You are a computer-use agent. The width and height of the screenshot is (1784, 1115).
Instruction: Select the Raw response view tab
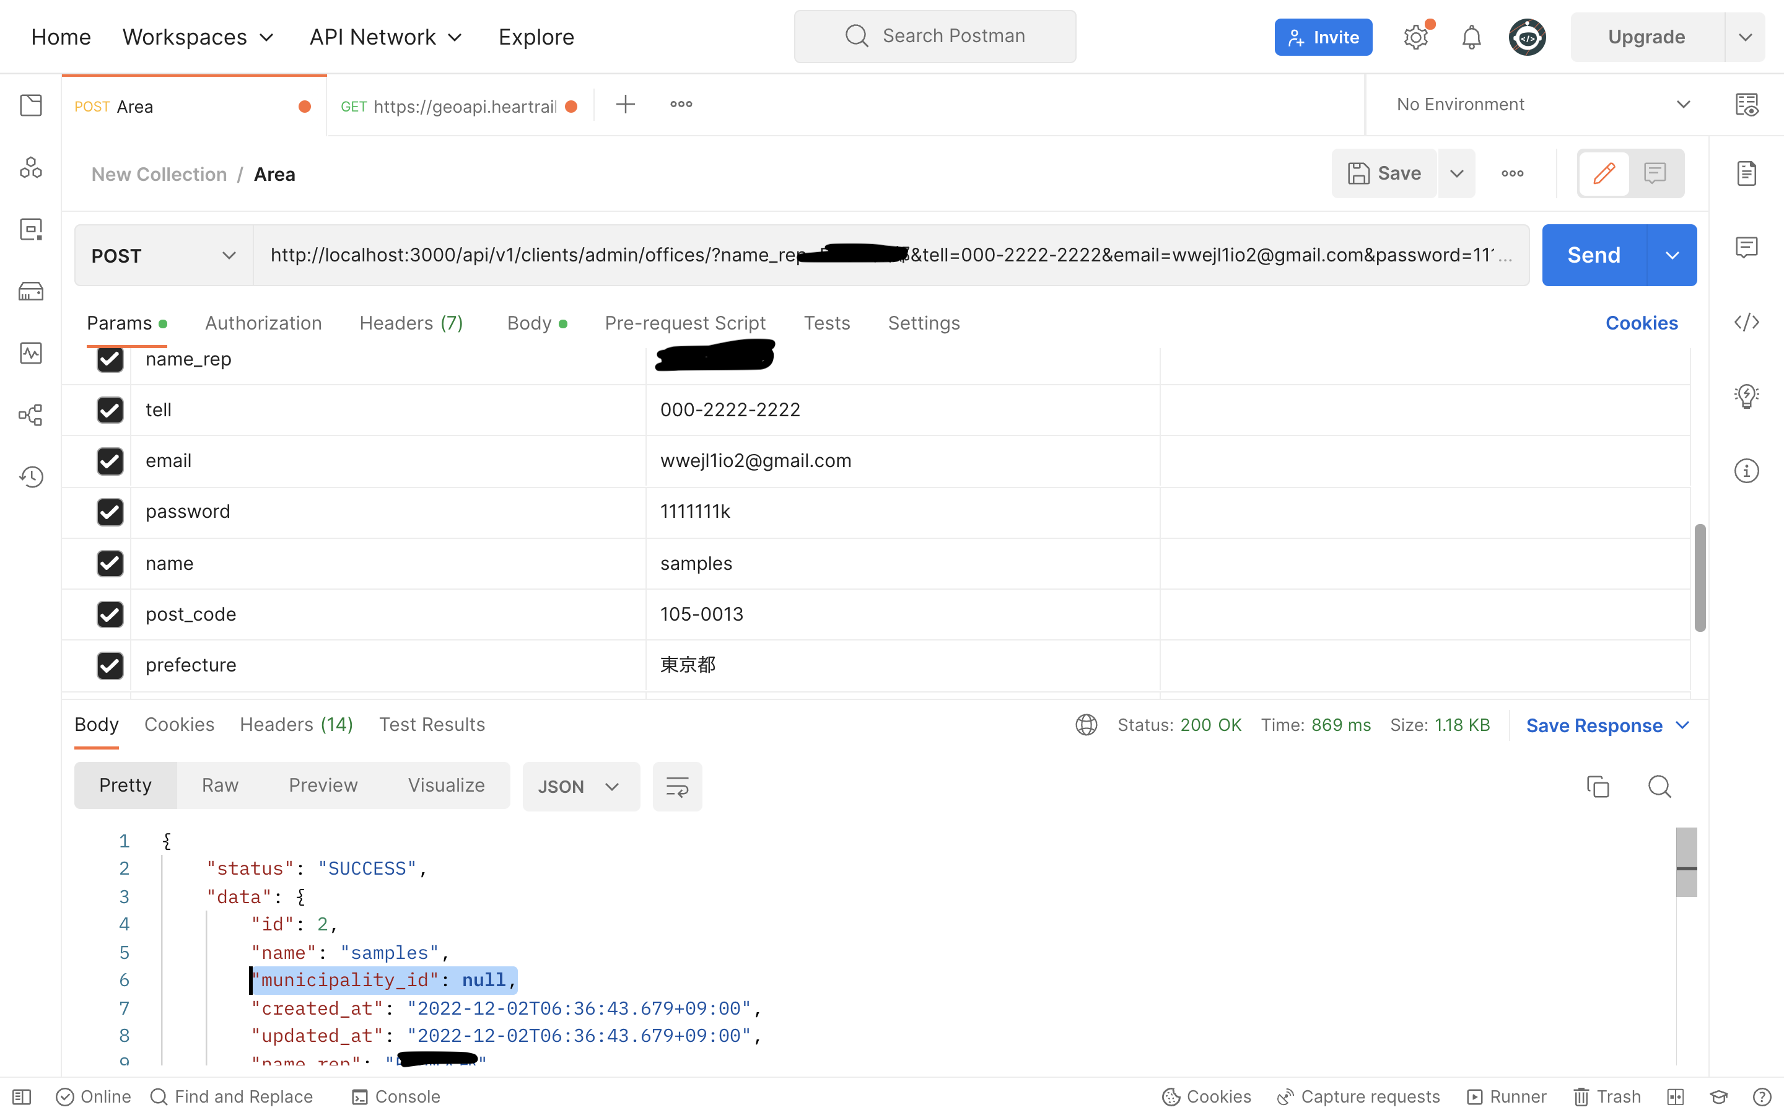coord(220,785)
